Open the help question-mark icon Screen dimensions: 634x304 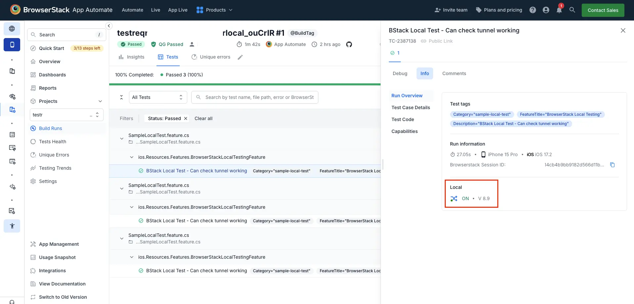click(x=533, y=10)
